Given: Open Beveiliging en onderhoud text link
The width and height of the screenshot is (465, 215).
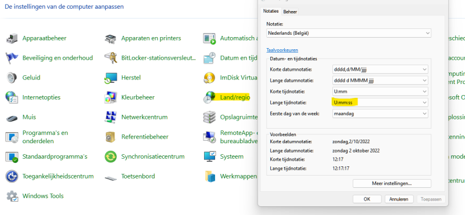Looking at the screenshot, I should pyautogui.click(x=58, y=58).
